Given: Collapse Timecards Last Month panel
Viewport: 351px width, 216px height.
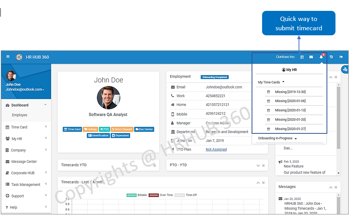Looking at the screenshot, I should click(258, 183).
